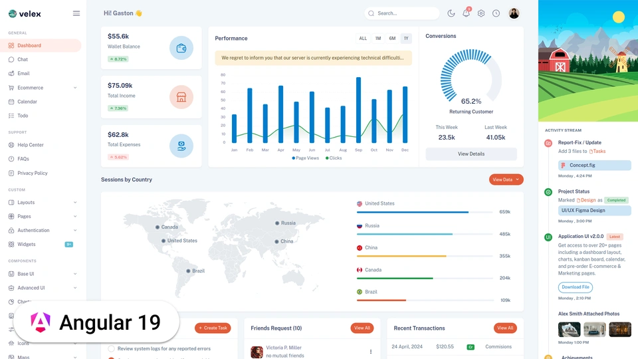Open settings gear icon in header
638x359 pixels.
[x=481, y=13]
